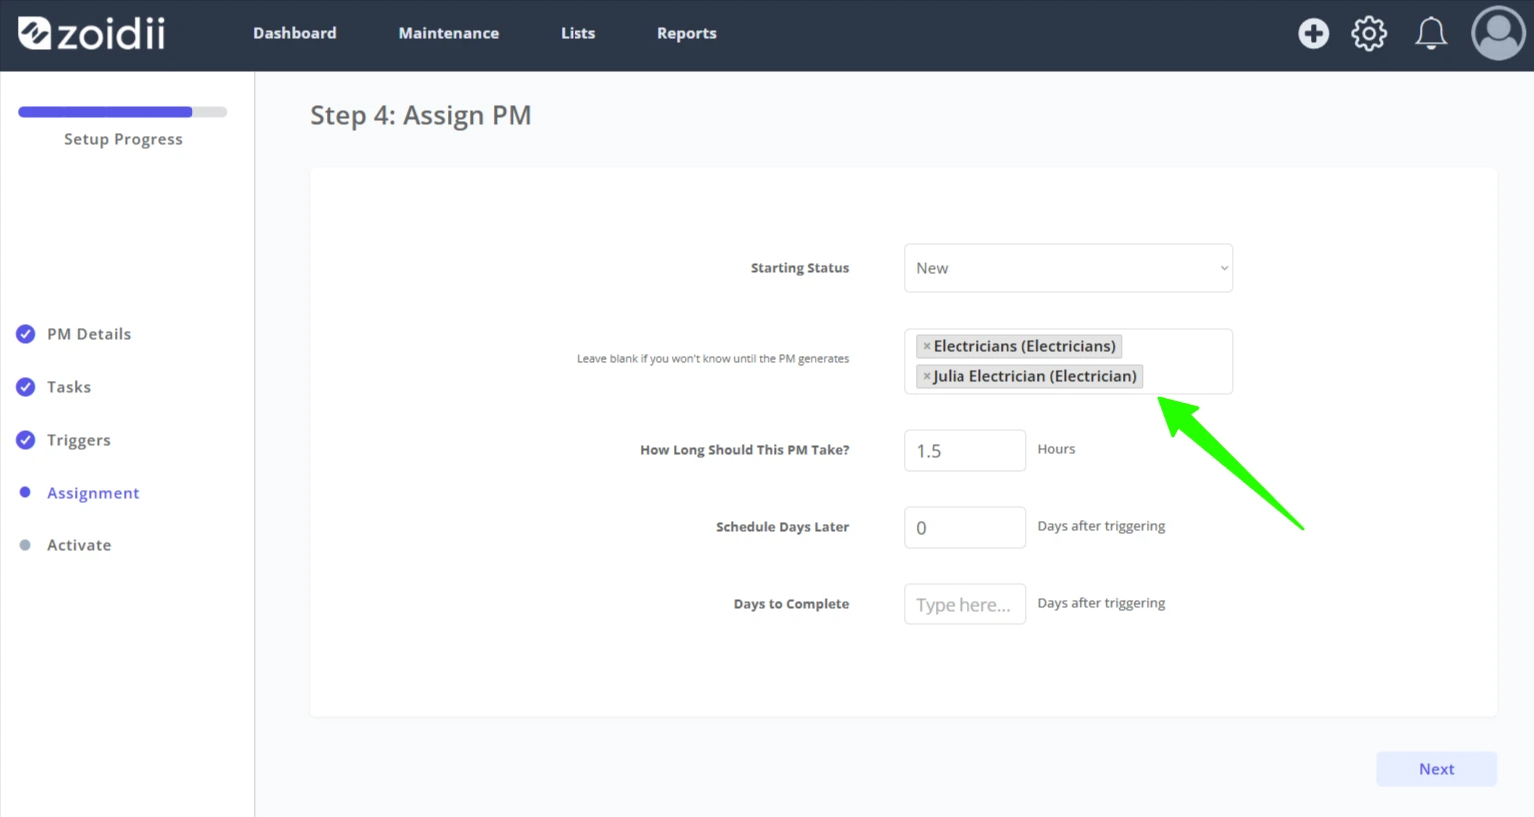Open the Maintenance menu
The width and height of the screenshot is (1534, 817).
point(449,33)
